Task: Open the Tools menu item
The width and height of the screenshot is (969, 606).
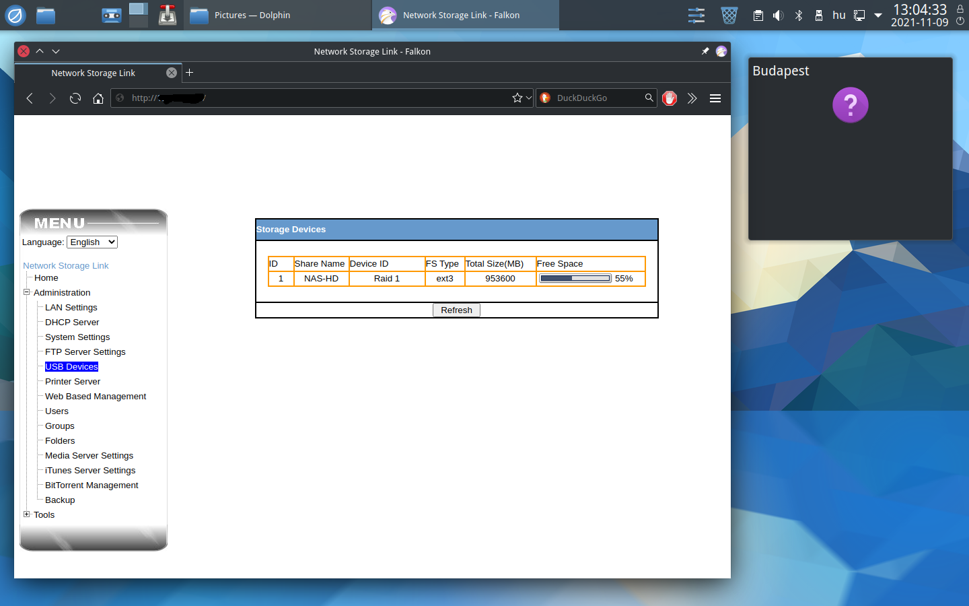Action: pyautogui.click(x=44, y=515)
